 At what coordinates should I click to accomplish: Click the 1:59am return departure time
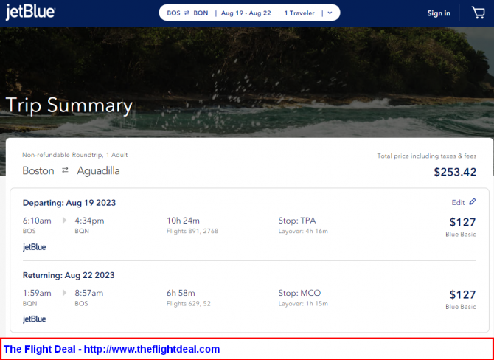click(37, 293)
